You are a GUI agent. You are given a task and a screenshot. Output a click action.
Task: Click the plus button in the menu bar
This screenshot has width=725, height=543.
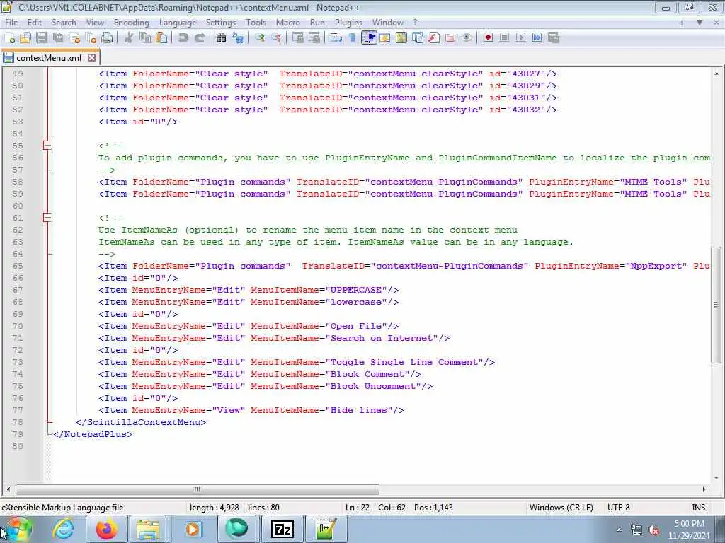(682, 22)
